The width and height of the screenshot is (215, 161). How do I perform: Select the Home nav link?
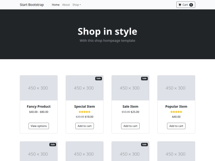coord(55,5)
